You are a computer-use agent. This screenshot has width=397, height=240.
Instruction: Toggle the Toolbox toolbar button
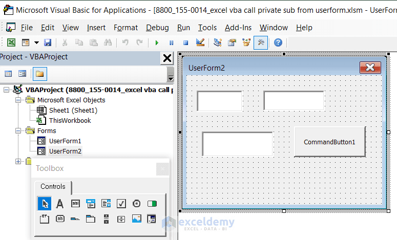261,42
